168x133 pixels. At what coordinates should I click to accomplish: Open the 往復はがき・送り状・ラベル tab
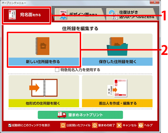tap(132, 14)
